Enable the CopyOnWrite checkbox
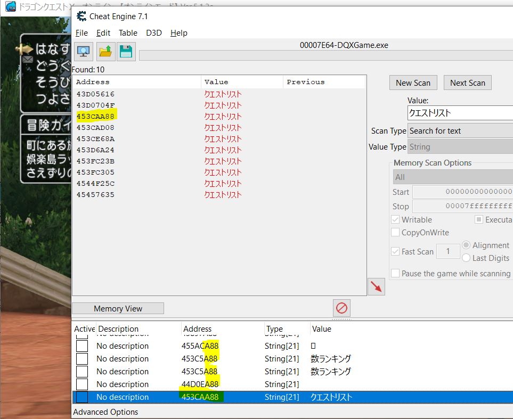Screen dimensions: 513x419 pyautogui.click(x=395, y=233)
